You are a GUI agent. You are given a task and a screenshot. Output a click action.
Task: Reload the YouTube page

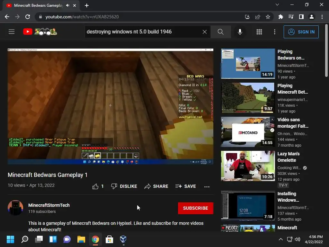point(28,17)
